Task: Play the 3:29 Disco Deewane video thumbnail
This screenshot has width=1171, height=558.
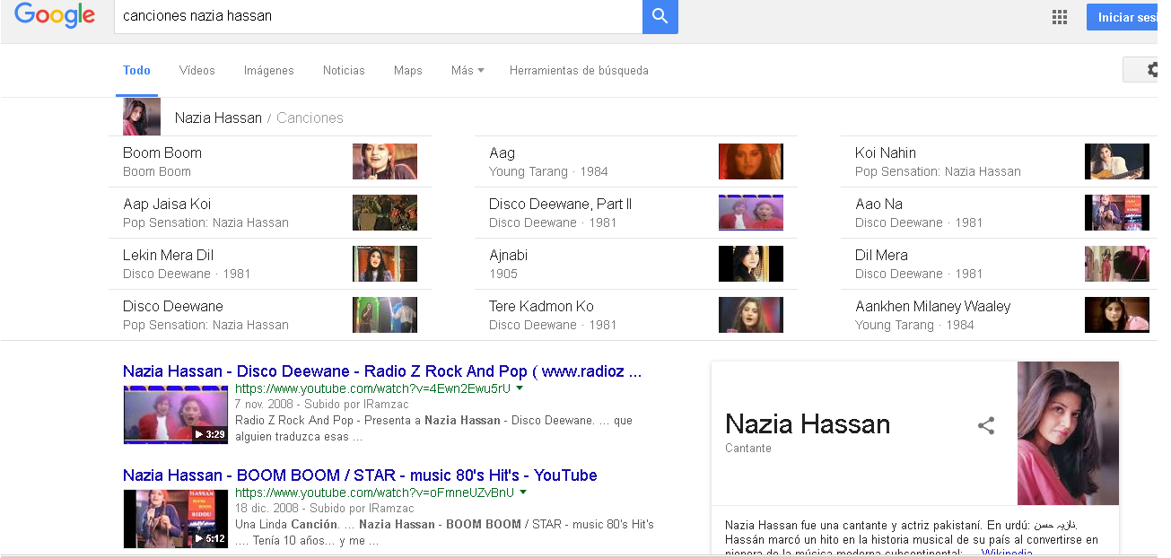Action: (x=176, y=414)
